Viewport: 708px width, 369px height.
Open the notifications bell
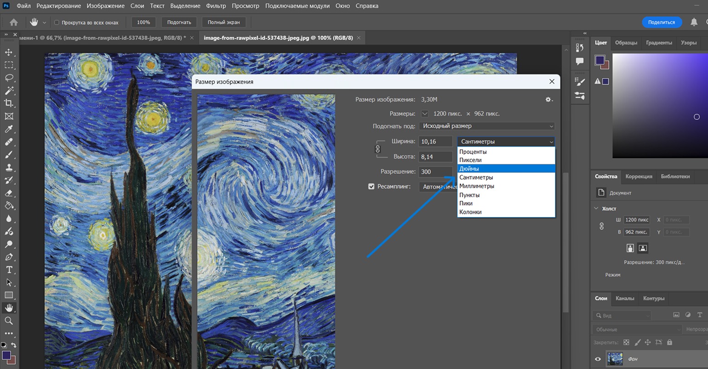[694, 22]
